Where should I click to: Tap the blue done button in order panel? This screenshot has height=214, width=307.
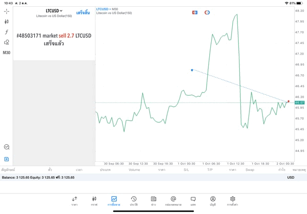coord(83,10)
